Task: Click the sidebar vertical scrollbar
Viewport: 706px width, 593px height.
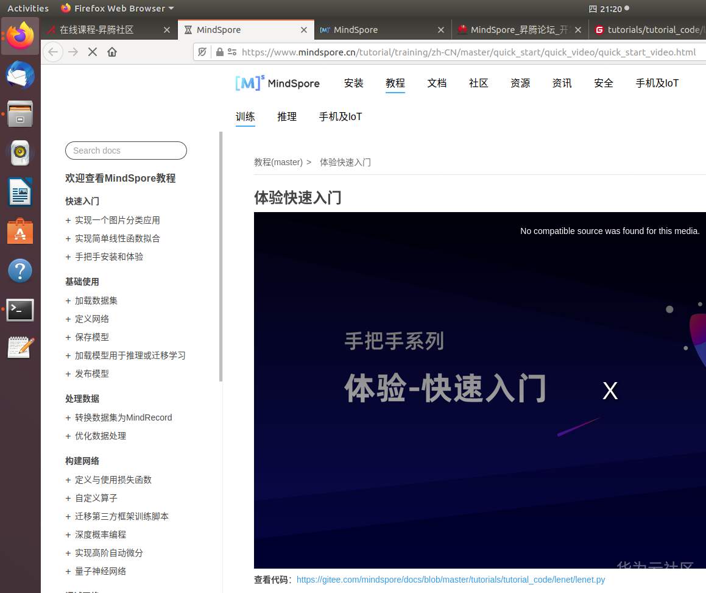Action: (221, 257)
